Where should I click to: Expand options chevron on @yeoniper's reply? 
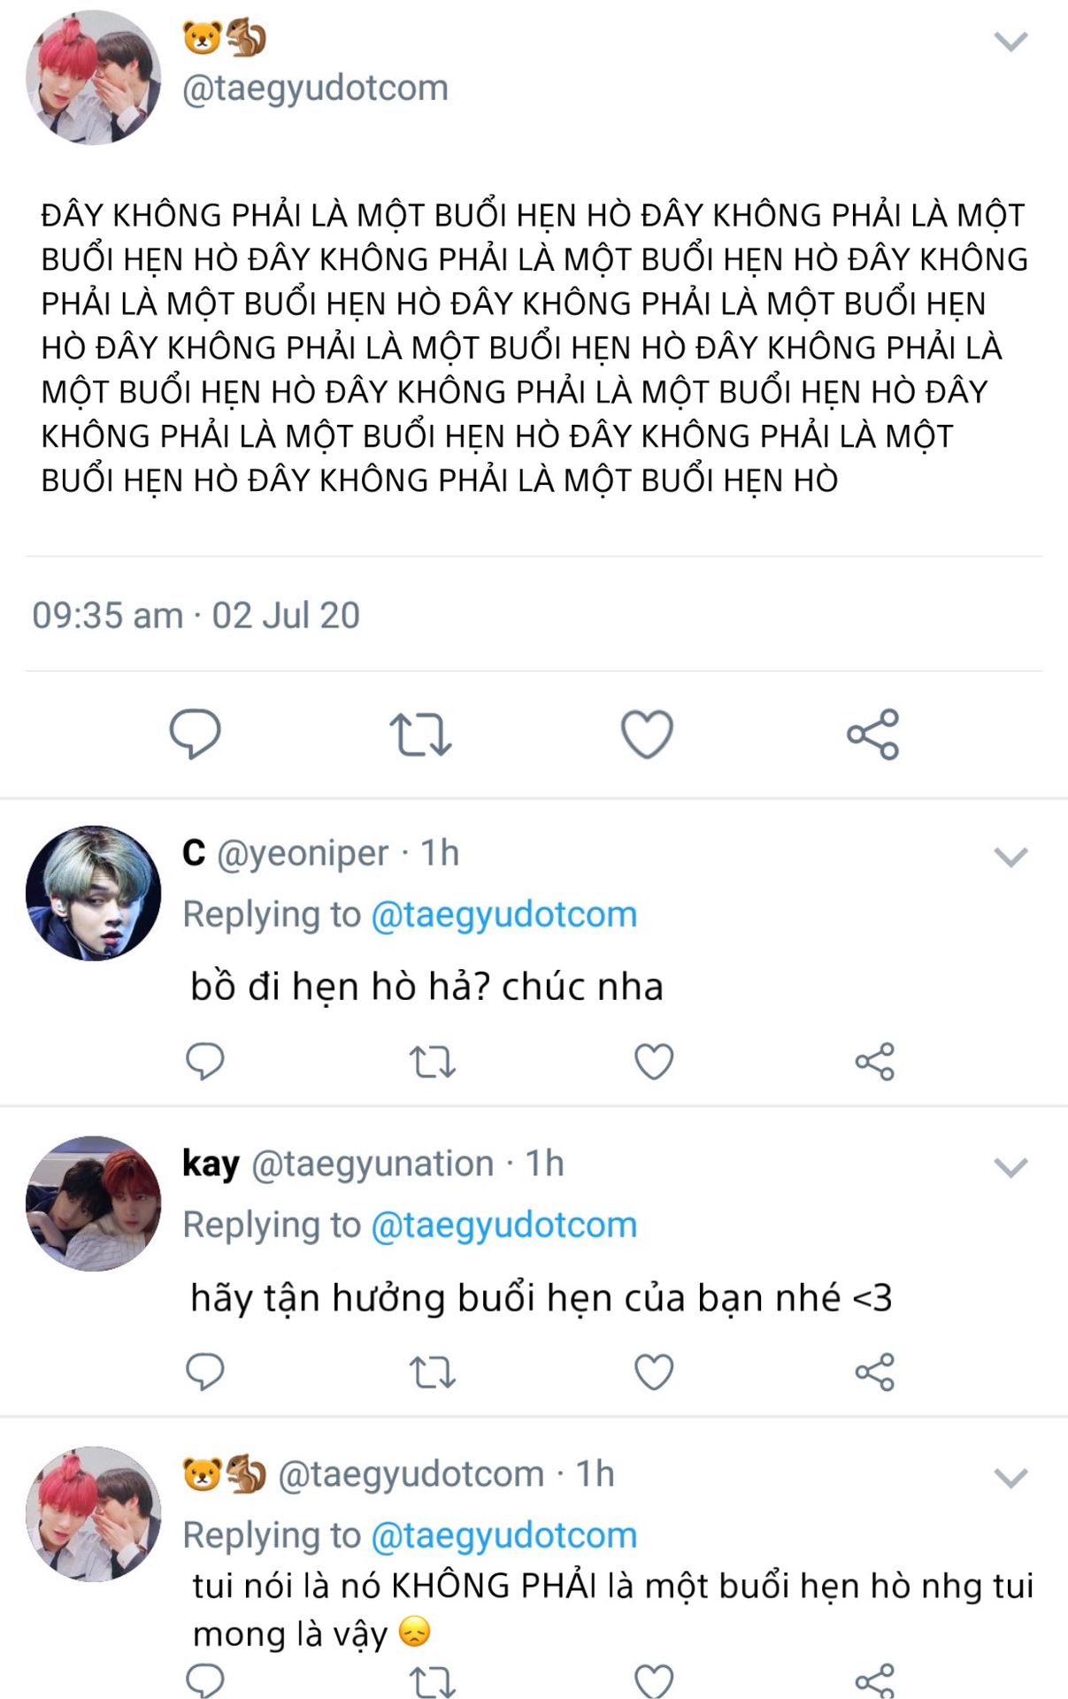pos(1010,857)
